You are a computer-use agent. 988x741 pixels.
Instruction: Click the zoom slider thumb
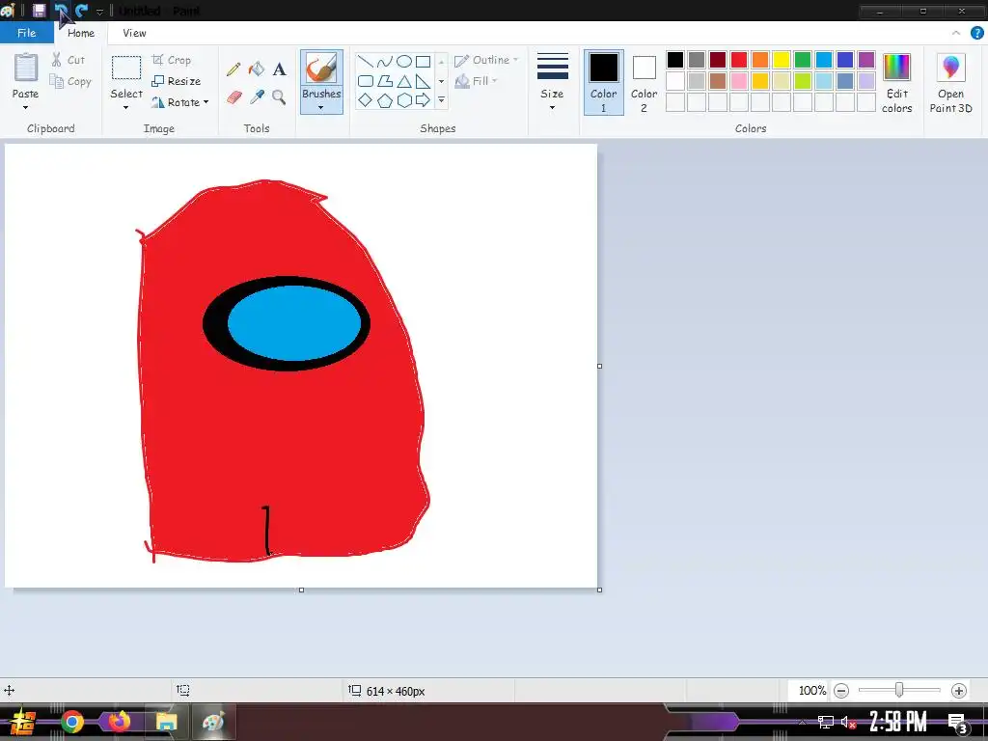pyautogui.click(x=899, y=690)
